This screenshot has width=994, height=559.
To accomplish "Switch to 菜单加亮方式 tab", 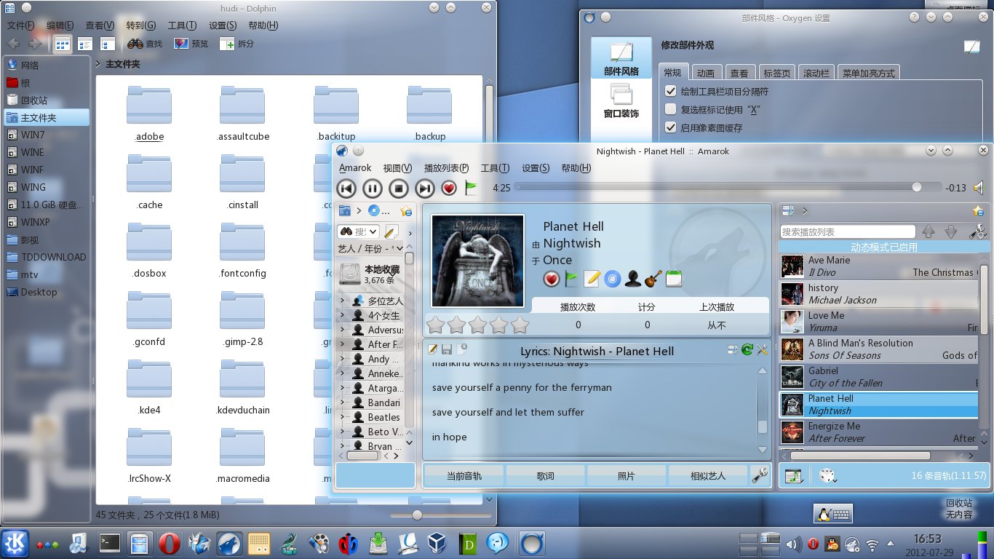I will [870, 73].
